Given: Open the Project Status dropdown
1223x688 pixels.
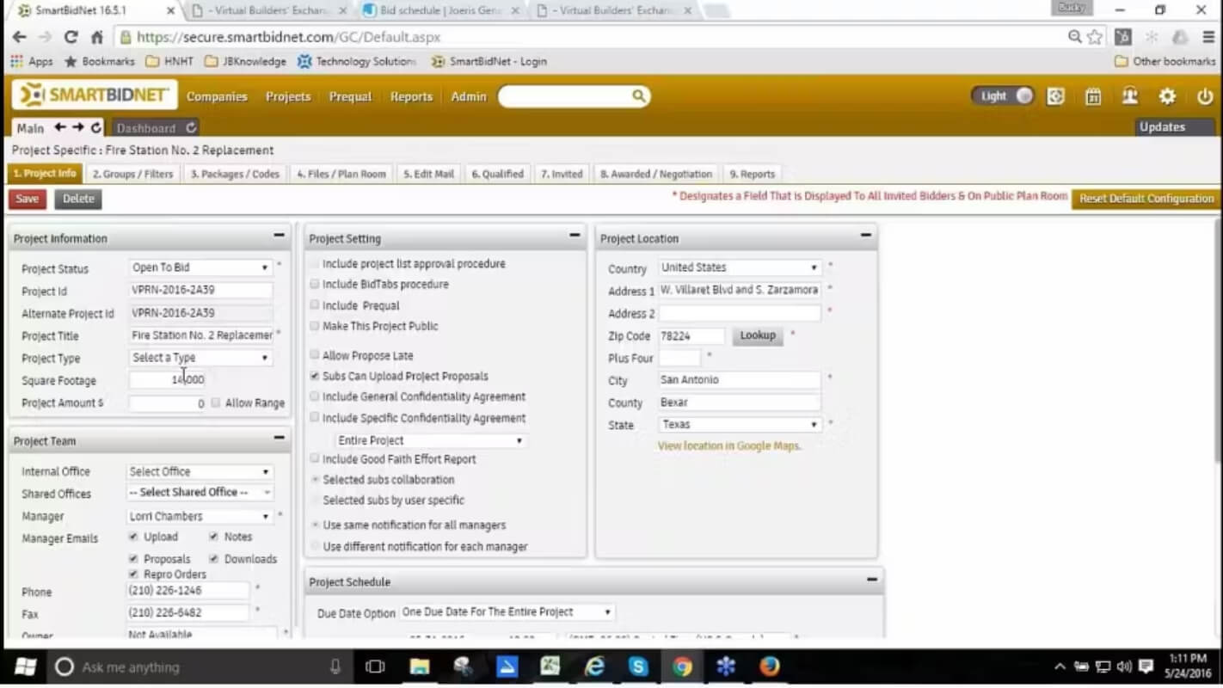Looking at the screenshot, I should pyautogui.click(x=200, y=267).
